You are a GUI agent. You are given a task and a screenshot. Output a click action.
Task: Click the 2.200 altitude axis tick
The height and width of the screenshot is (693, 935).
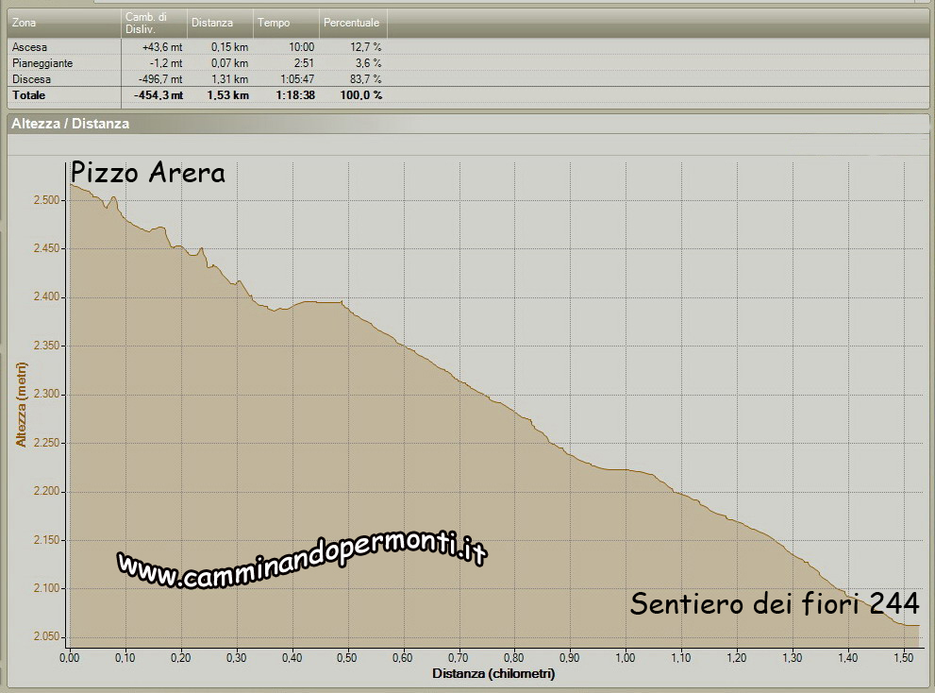(x=46, y=492)
